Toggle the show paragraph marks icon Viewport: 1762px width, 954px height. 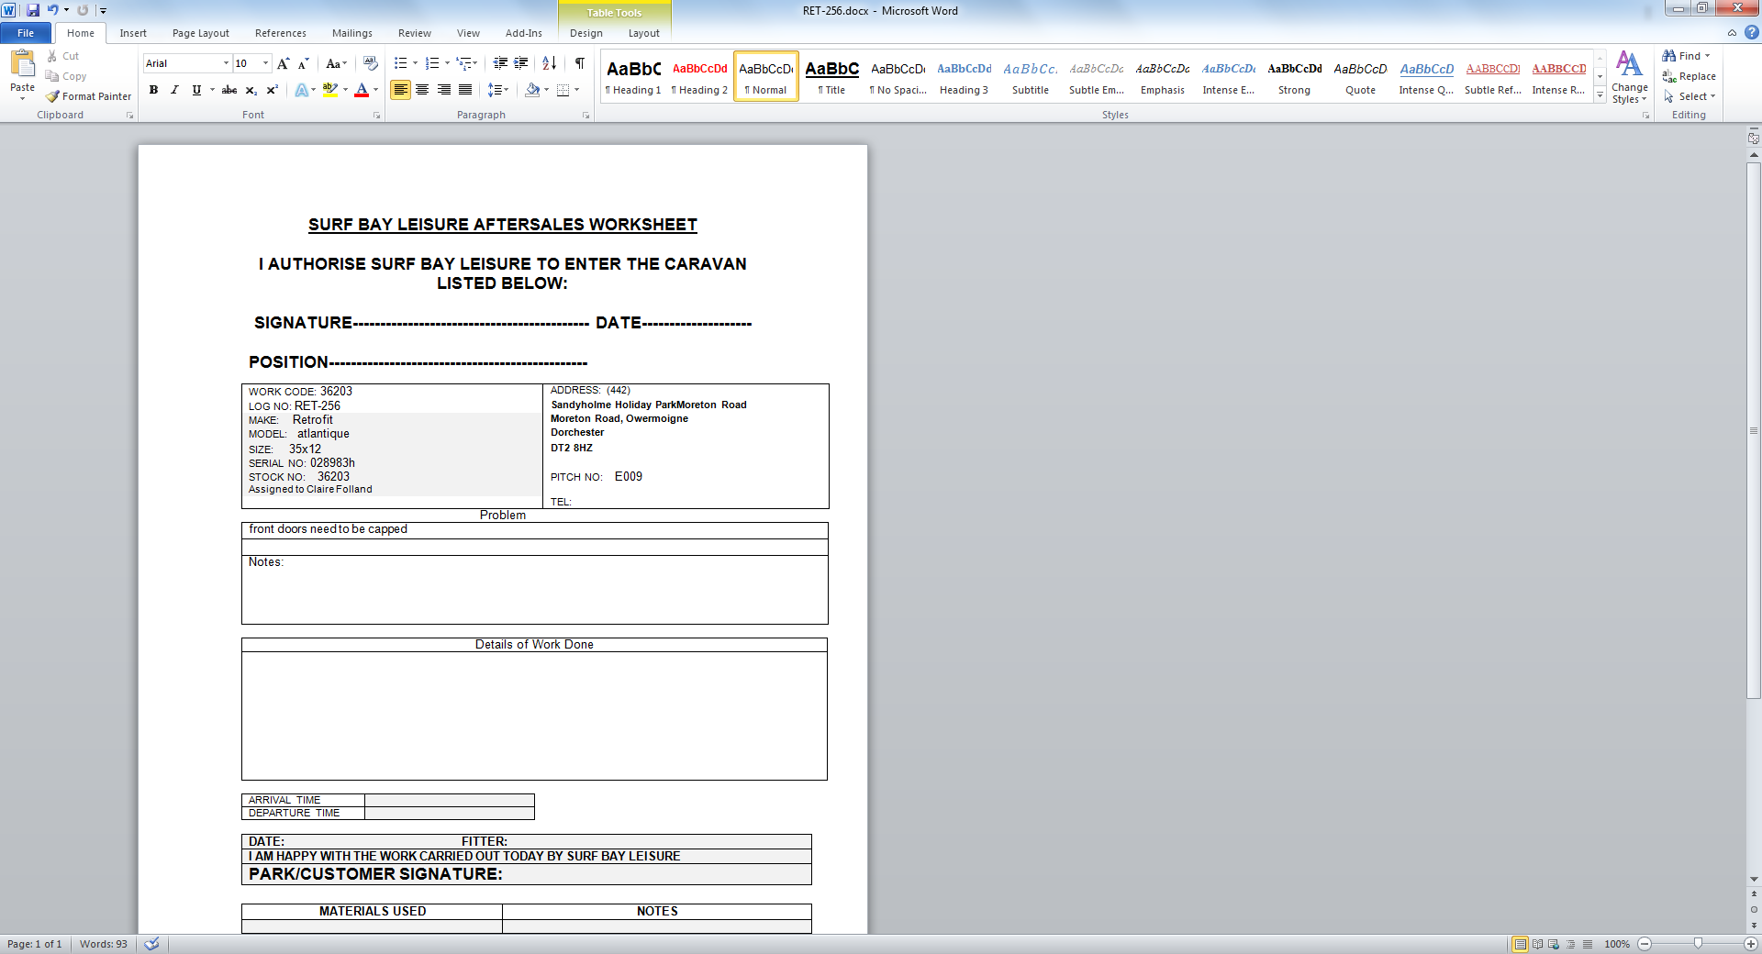(580, 63)
